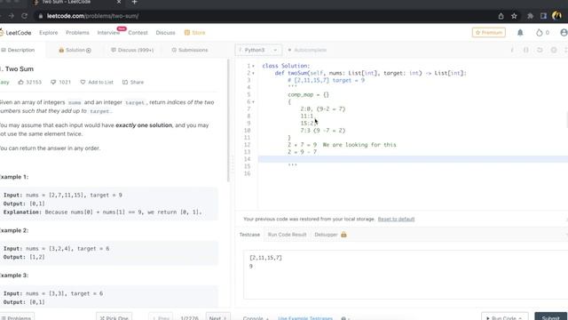Add problem to list heart
Viewport: 568px width, 320px height.
[x=83, y=83]
